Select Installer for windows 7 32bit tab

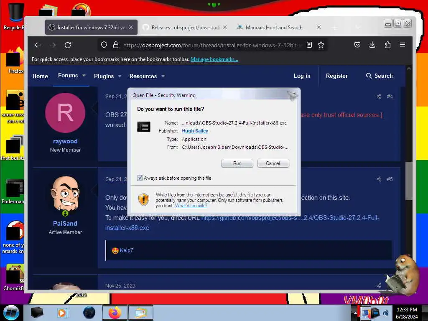[x=91, y=27]
